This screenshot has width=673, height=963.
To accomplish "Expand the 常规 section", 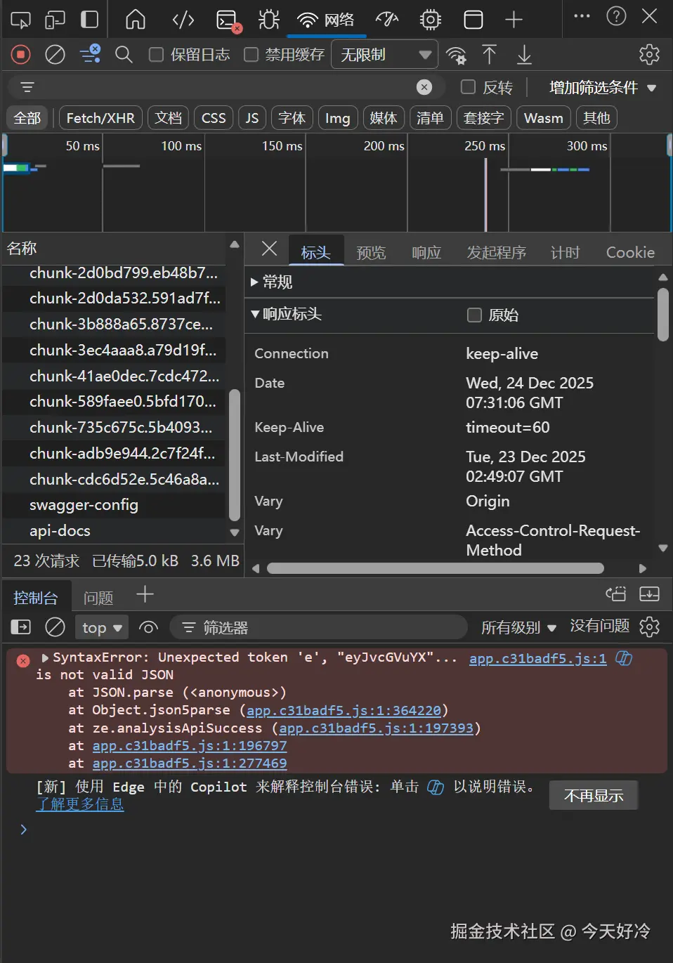I will coord(271,282).
